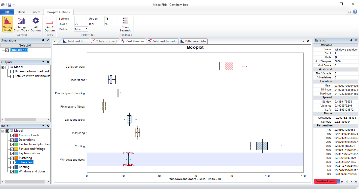
Task: Select the Overlay Mode tool
Action: coord(7,24)
